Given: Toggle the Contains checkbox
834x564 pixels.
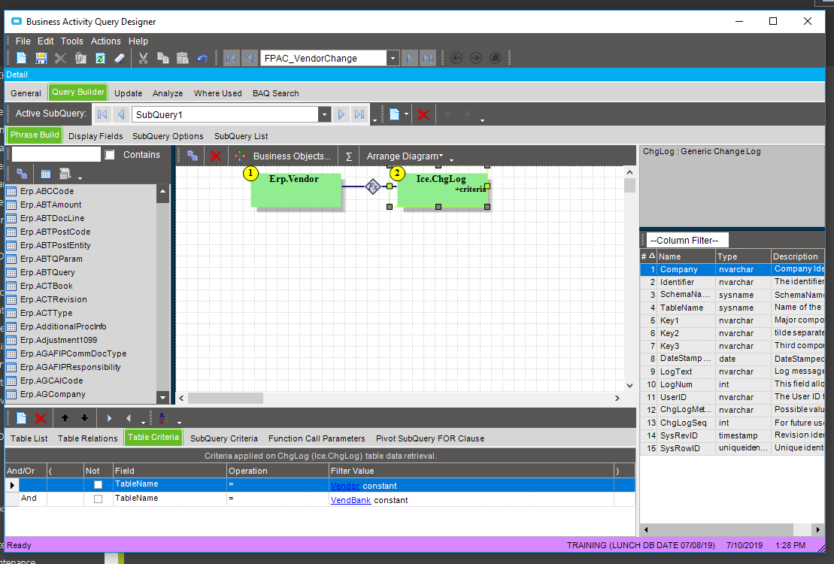Looking at the screenshot, I should pyautogui.click(x=110, y=155).
